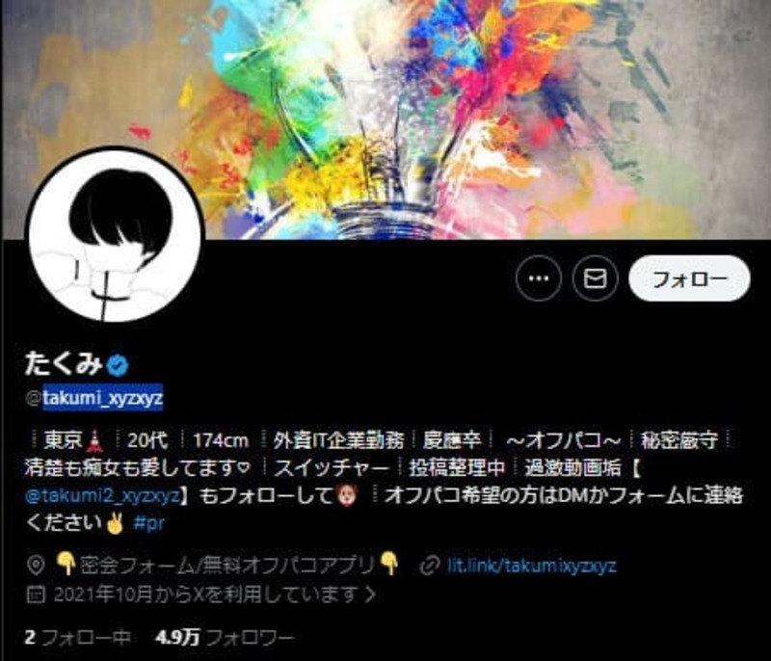Click the フォロー follow button
771x661 pixels.
point(689,278)
